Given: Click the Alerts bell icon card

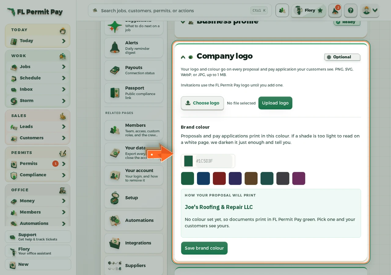Looking at the screenshot, I should (x=115, y=48).
